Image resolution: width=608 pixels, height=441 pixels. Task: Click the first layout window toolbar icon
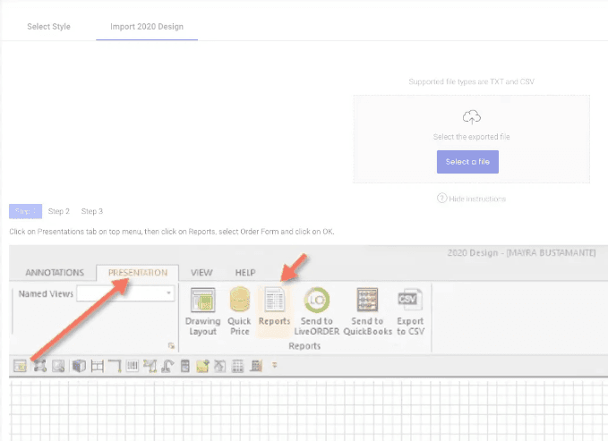click(20, 366)
